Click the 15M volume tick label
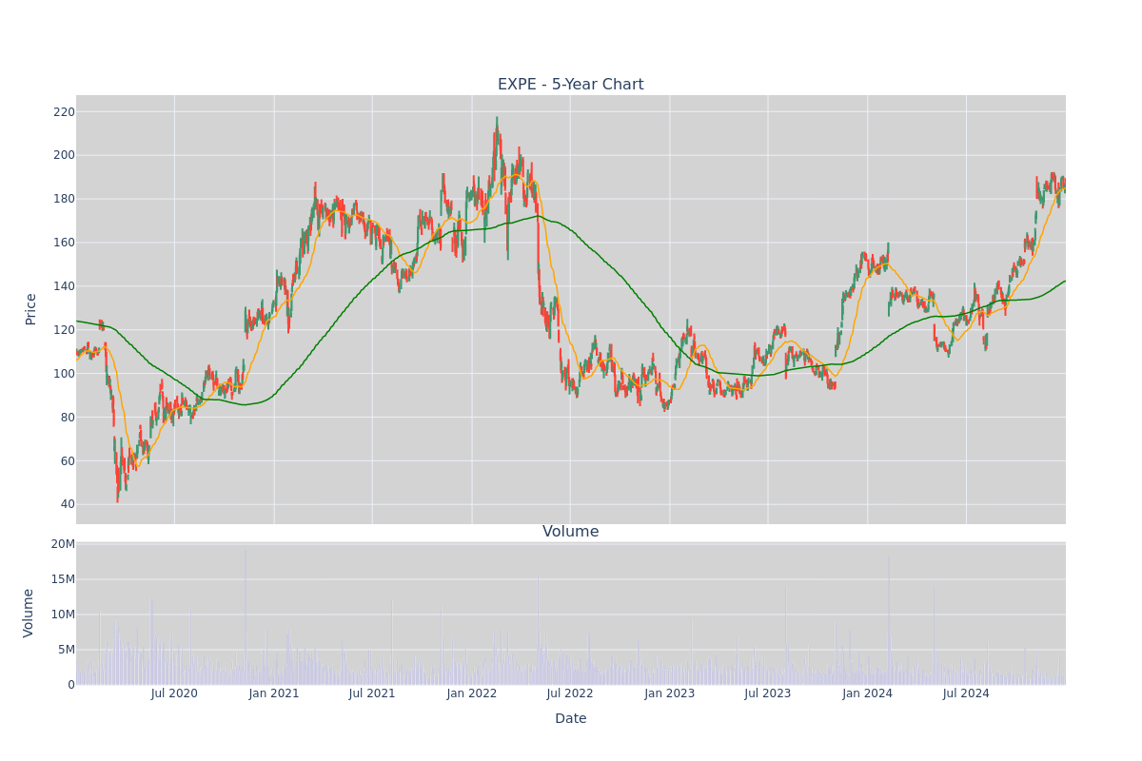 point(63,579)
